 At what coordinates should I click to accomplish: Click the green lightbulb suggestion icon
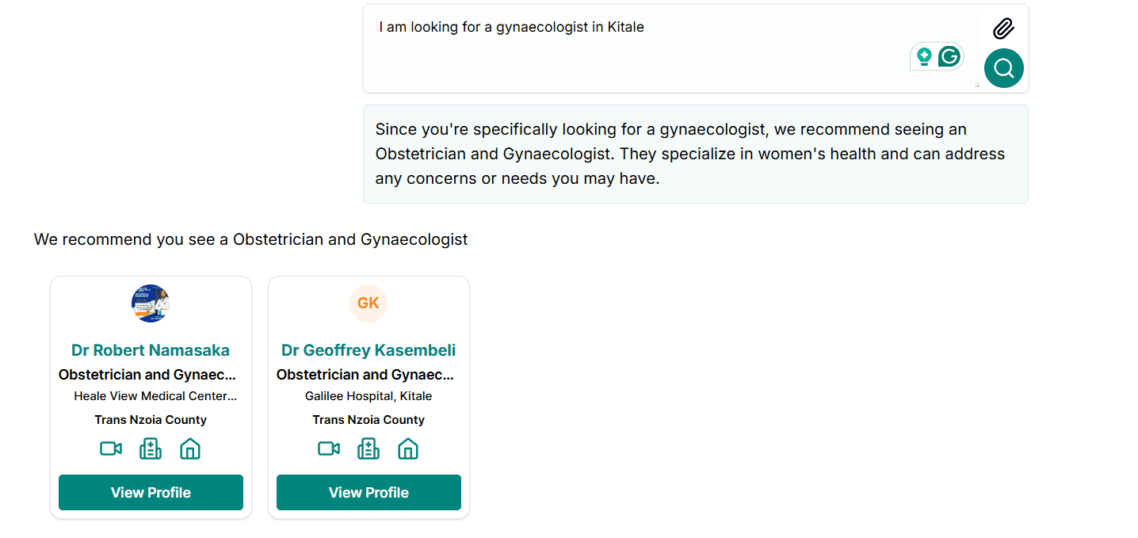[924, 56]
